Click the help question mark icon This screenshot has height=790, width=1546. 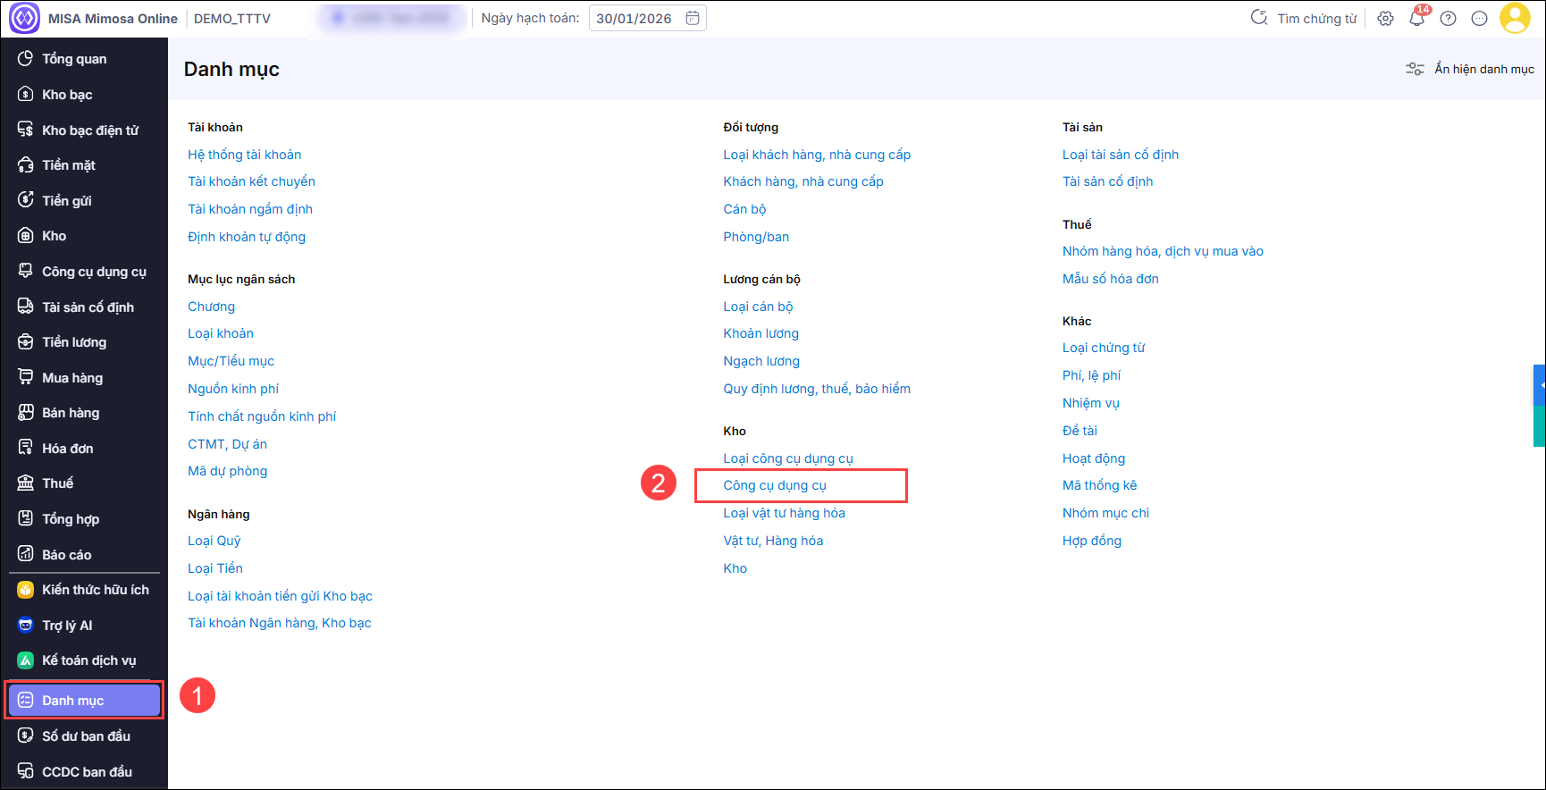(x=1449, y=19)
